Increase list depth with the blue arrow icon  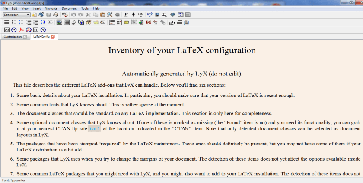click(43, 22)
